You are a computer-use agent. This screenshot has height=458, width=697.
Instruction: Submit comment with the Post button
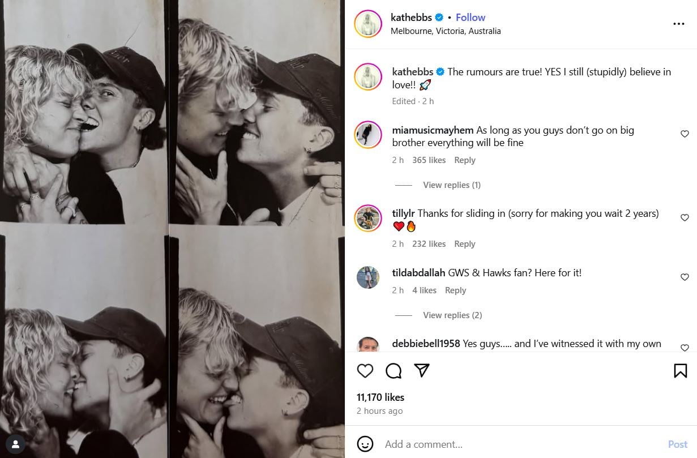point(677,444)
